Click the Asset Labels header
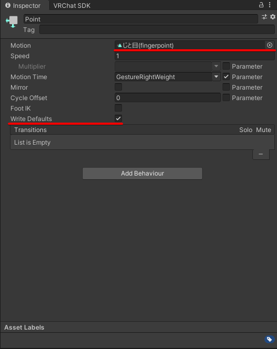This screenshot has height=349, width=277. [24, 328]
